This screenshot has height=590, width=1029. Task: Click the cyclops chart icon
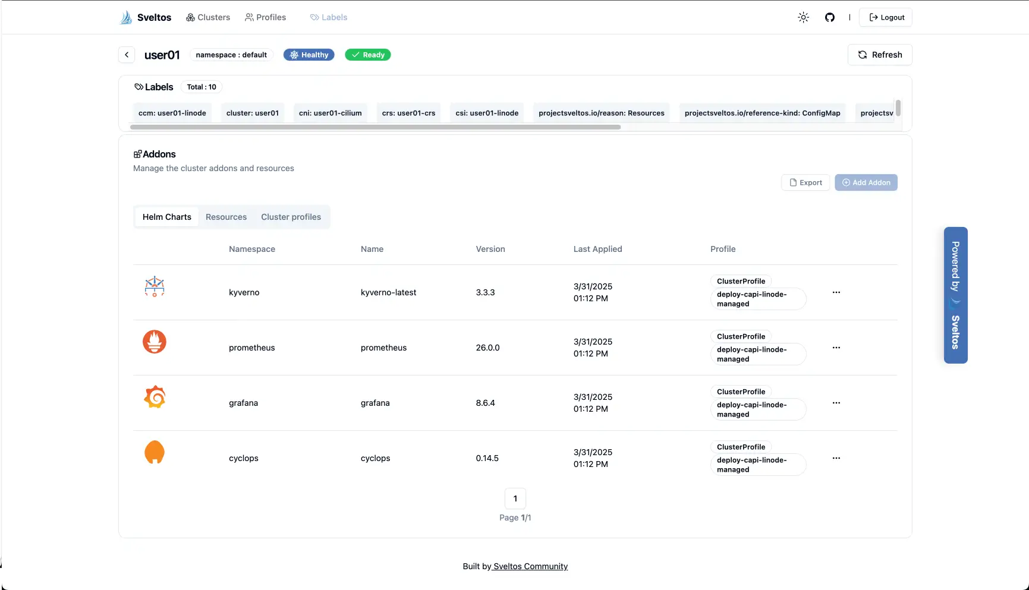click(x=155, y=452)
